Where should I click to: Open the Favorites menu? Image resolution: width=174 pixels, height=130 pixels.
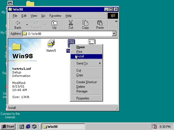coord(55,16)
